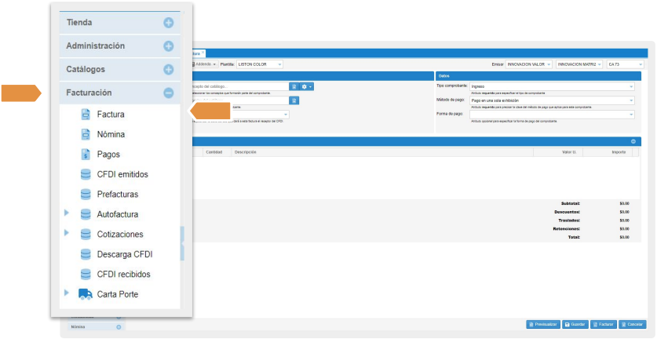Screen dimensions: 657x339
Task: Click the Previsualizar button
Action: [x=542, y=324]
